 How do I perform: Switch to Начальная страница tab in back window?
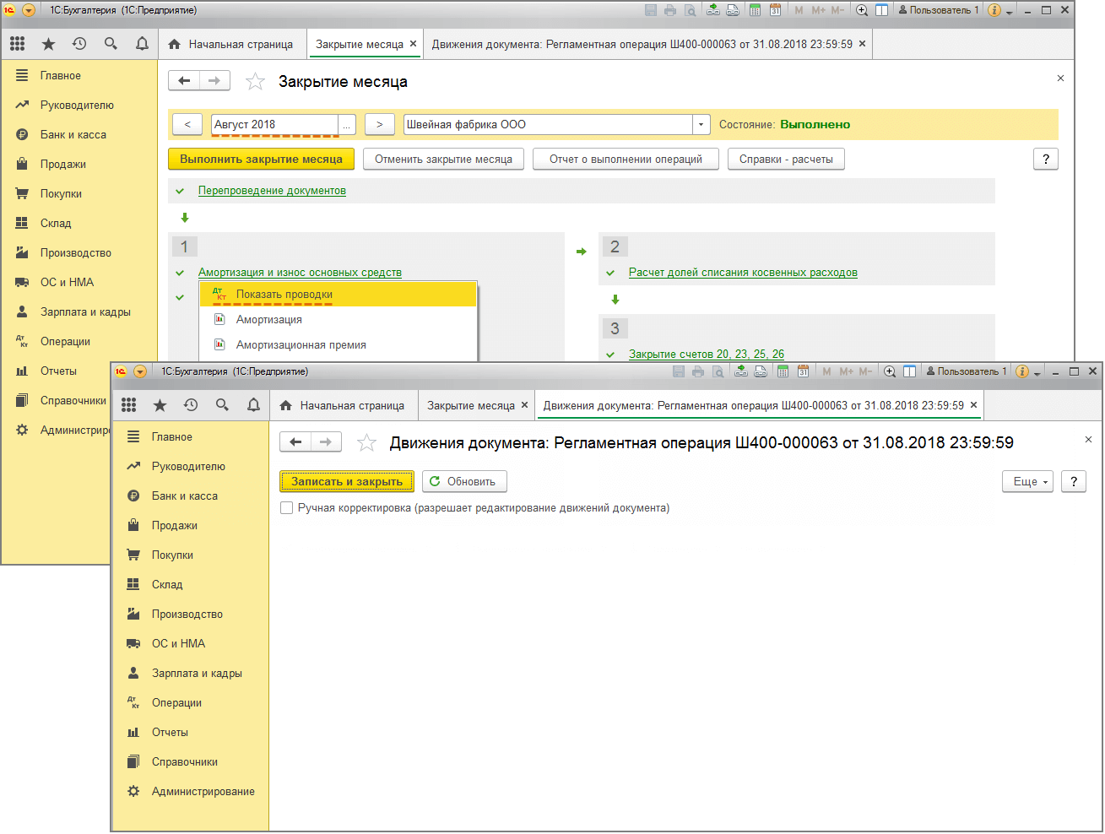pyautogui.click(x=230, y=44)
